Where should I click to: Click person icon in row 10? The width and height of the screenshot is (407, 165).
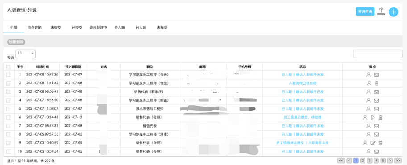point(368,152)
